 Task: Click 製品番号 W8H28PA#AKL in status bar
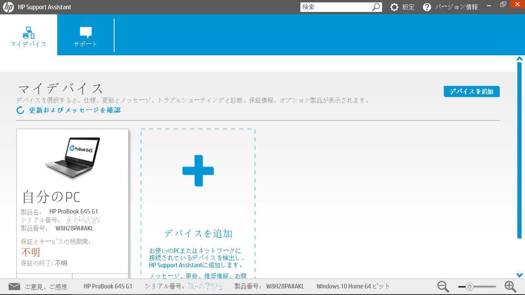click(x=269, y=287)
